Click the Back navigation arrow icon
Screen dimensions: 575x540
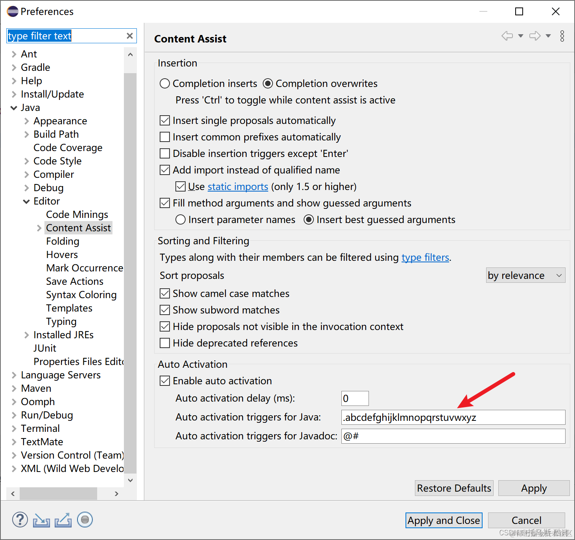[507, 36]
